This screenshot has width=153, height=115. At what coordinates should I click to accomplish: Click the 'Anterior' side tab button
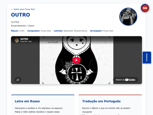(147, 57)
